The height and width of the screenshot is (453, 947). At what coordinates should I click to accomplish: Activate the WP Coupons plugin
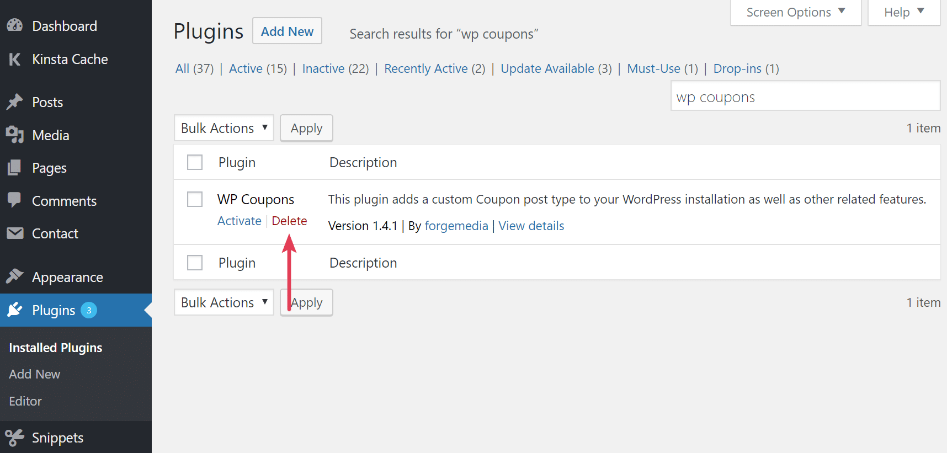(240, 221)
